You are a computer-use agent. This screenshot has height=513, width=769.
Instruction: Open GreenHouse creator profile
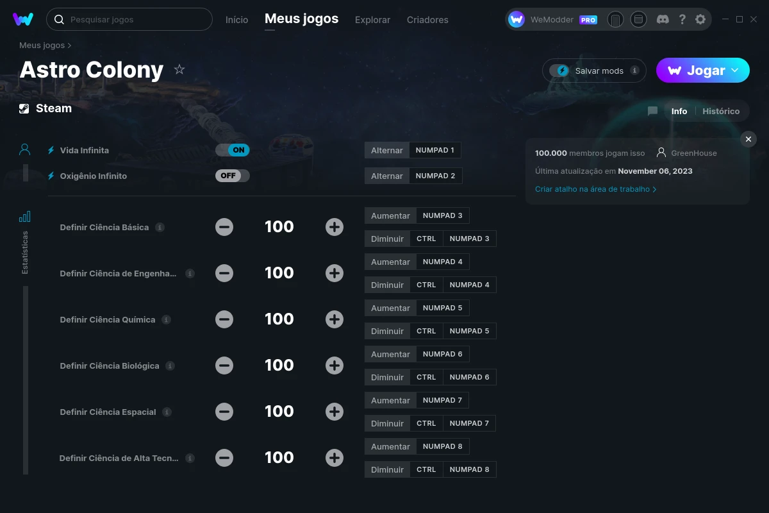pos(687,153)
